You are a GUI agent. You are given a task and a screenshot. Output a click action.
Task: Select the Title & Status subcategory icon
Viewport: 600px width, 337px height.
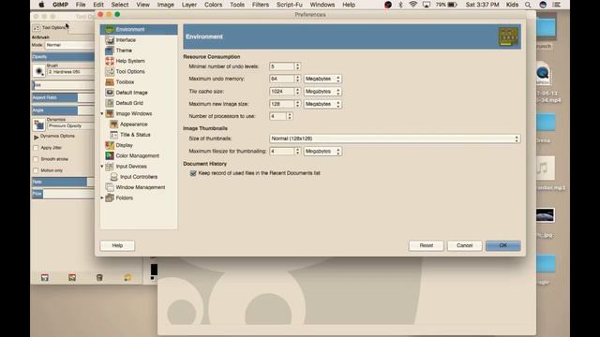[113, 135]
